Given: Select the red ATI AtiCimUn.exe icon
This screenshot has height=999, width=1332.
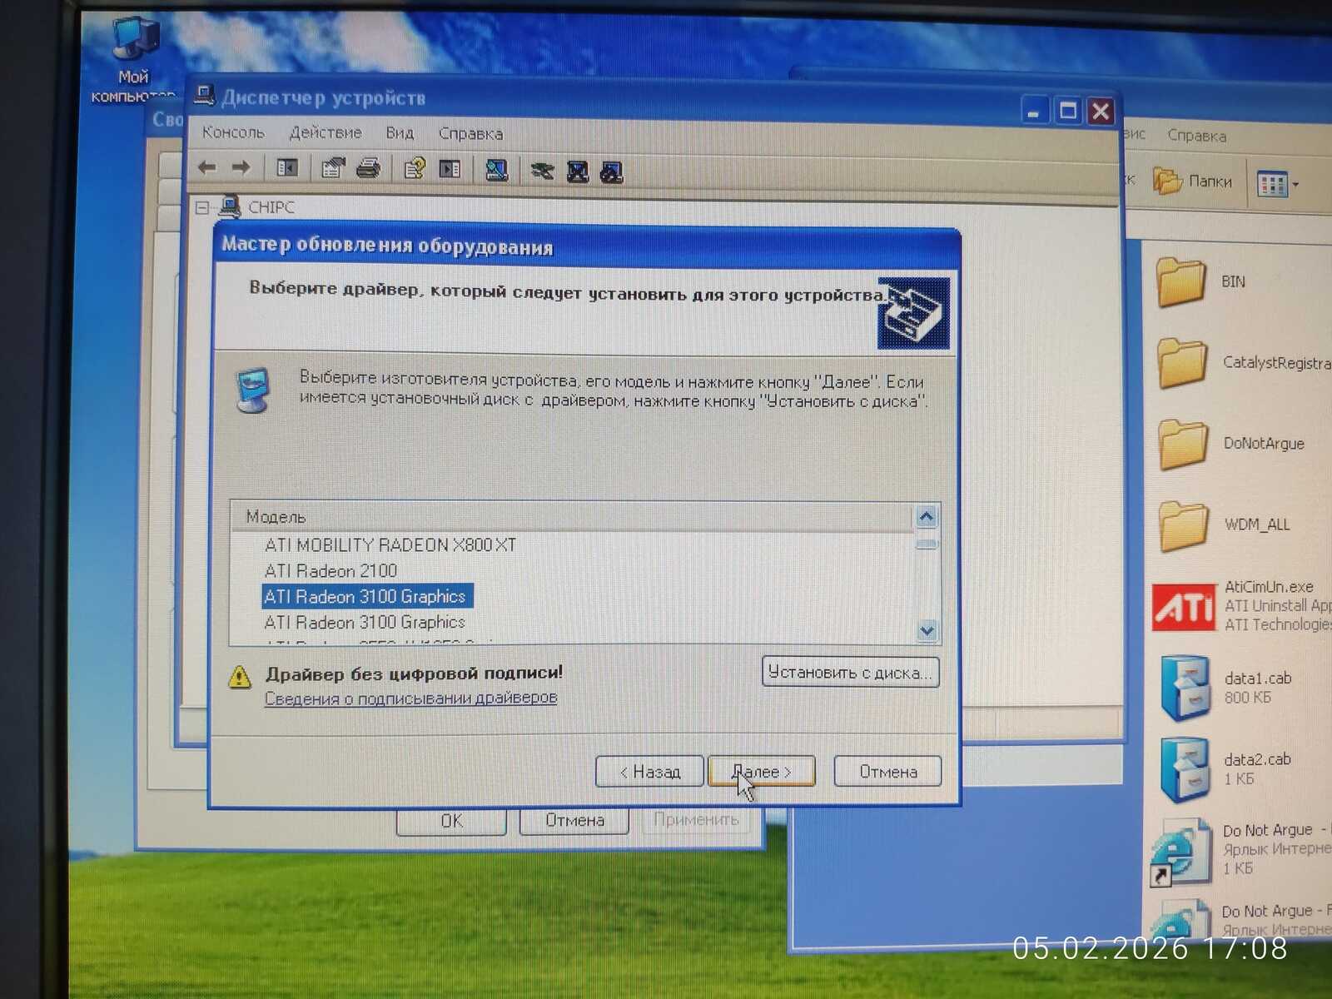Looking at the screenshot, I should 1184,606.
